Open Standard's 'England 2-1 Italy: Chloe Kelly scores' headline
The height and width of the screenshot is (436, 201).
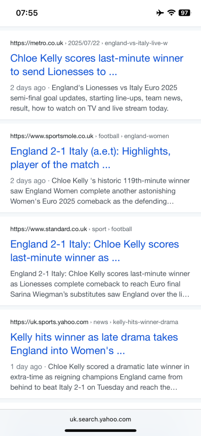pos(95,251)
